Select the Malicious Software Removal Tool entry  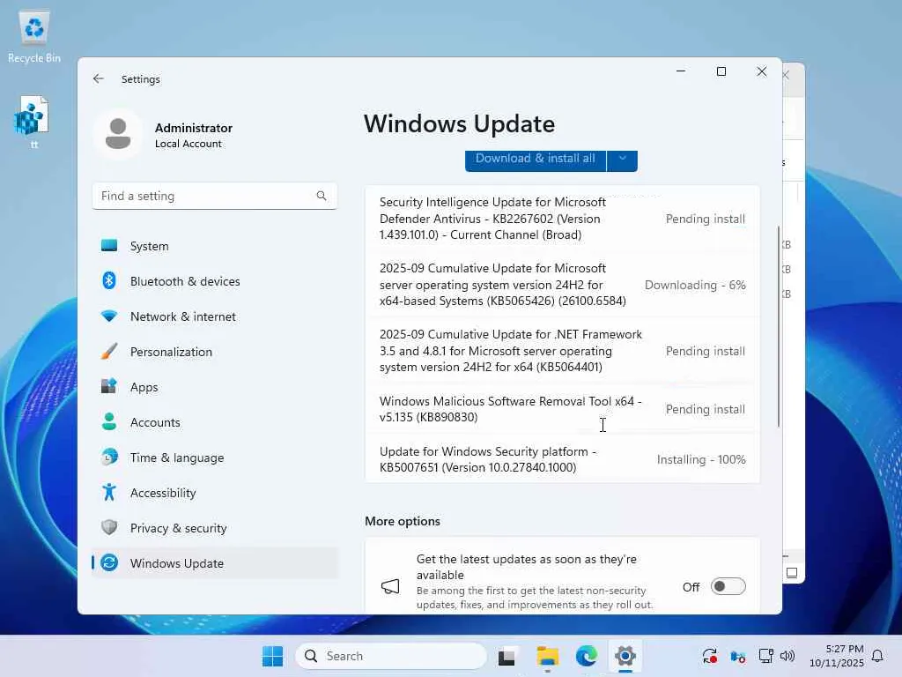pos(562,409)
